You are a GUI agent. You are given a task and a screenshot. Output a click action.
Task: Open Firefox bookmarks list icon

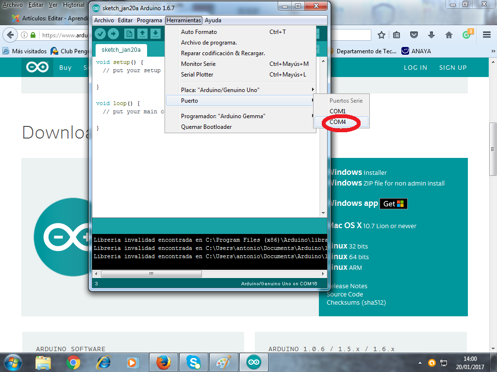[x=397, y=35]
